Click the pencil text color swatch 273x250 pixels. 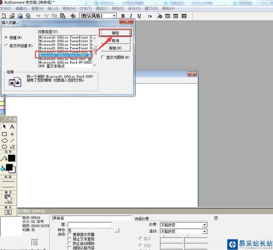click(12, 158)
